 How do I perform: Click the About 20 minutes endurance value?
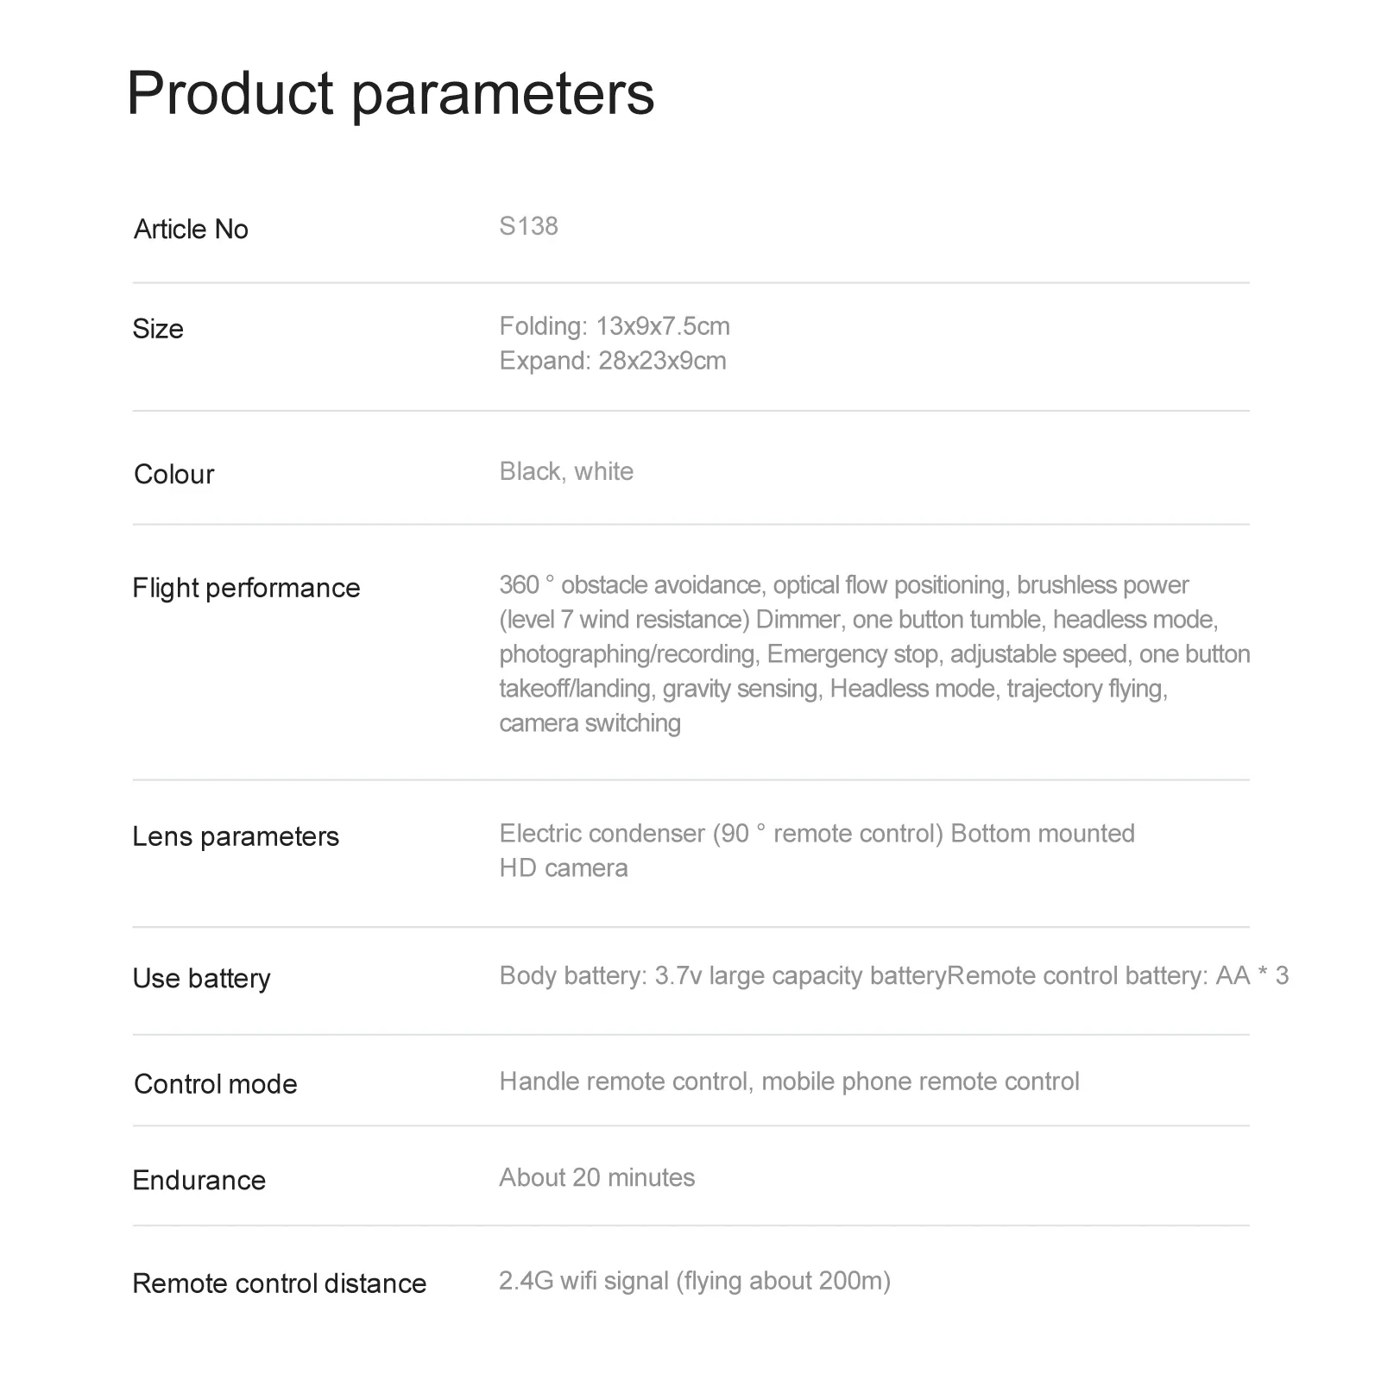pos(596,1177)
